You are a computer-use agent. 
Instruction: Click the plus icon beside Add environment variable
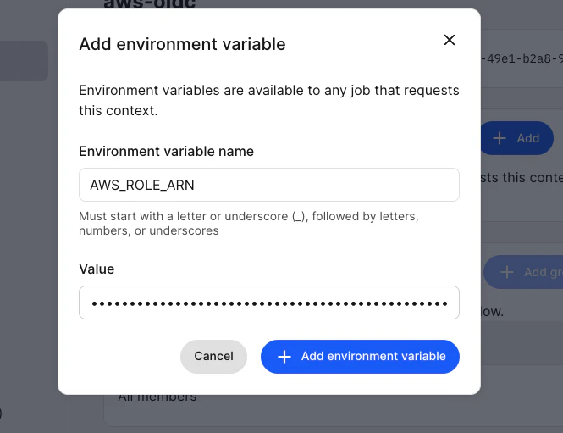point(284,357)
